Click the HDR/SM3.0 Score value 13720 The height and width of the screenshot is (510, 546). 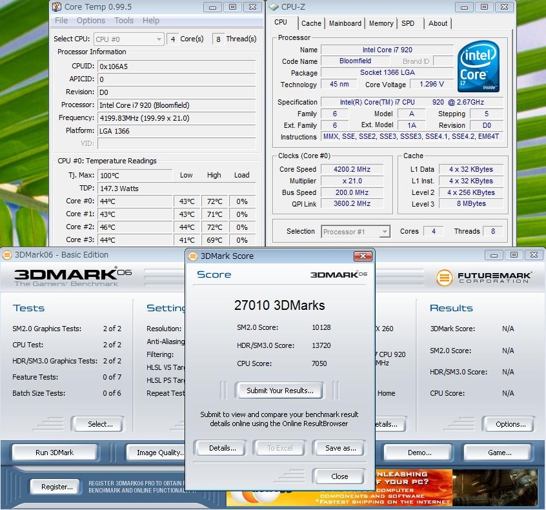click(321, 345)
